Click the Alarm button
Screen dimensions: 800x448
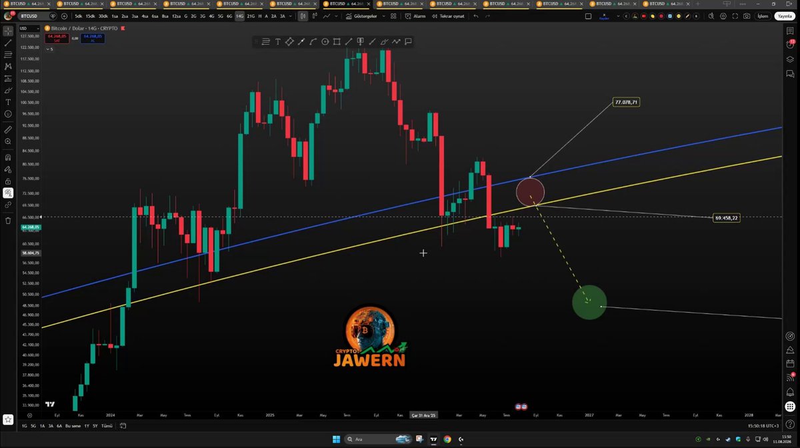coord(416,16)
